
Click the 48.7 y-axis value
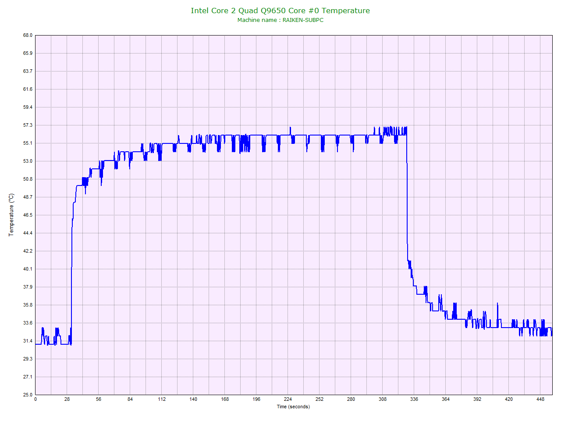point(28,197)
